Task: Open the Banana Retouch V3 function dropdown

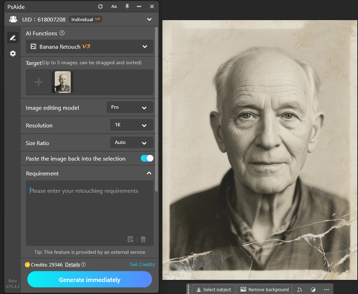Action: tap(89, 46)
